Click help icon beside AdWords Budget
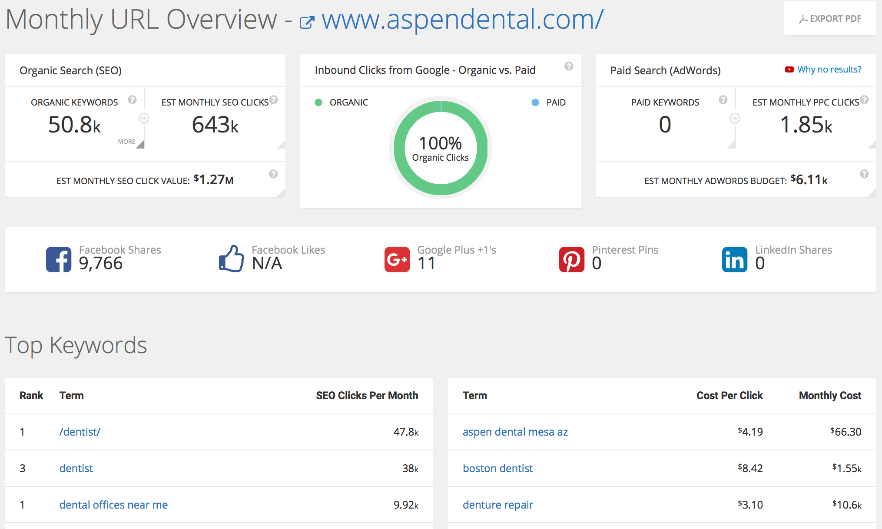Screen dimensions: 882x529 864,174
